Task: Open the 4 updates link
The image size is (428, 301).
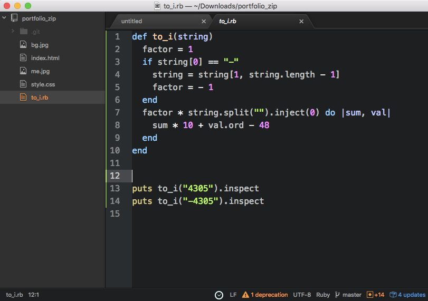Action: 412,295
